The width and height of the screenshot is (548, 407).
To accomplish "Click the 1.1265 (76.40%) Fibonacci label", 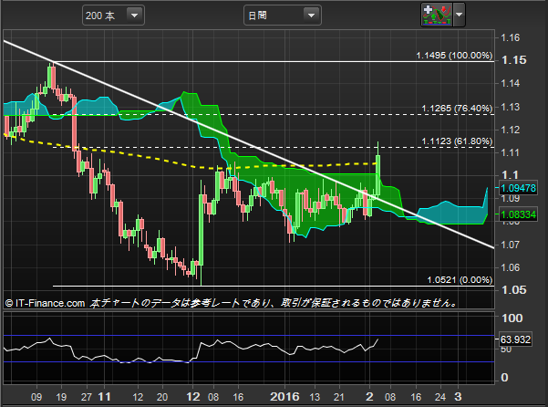I will point(457,109).
